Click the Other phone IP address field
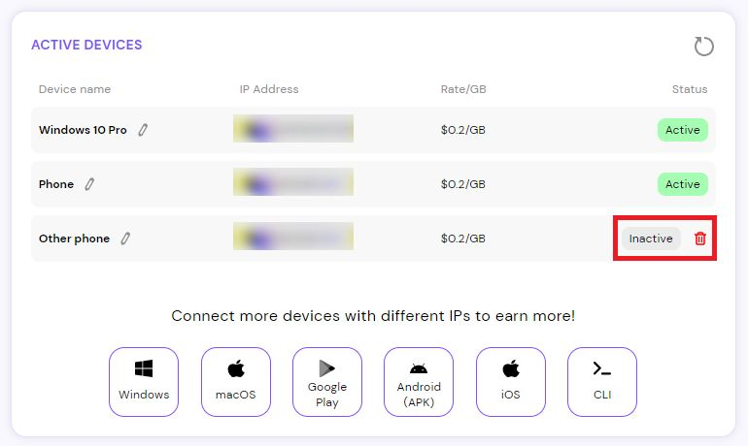This screenshot has height=446, width=748. point(293,237)
